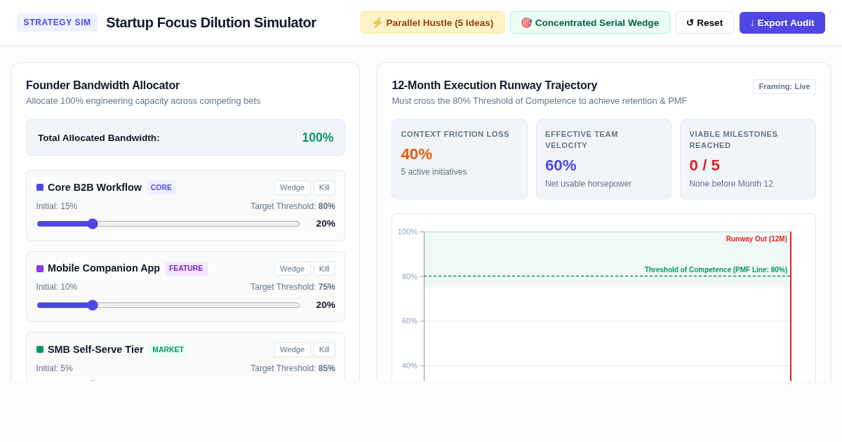Kill the SMB Self-Serve Tier bet
The image size is (842, 442).
pos(324,349)
